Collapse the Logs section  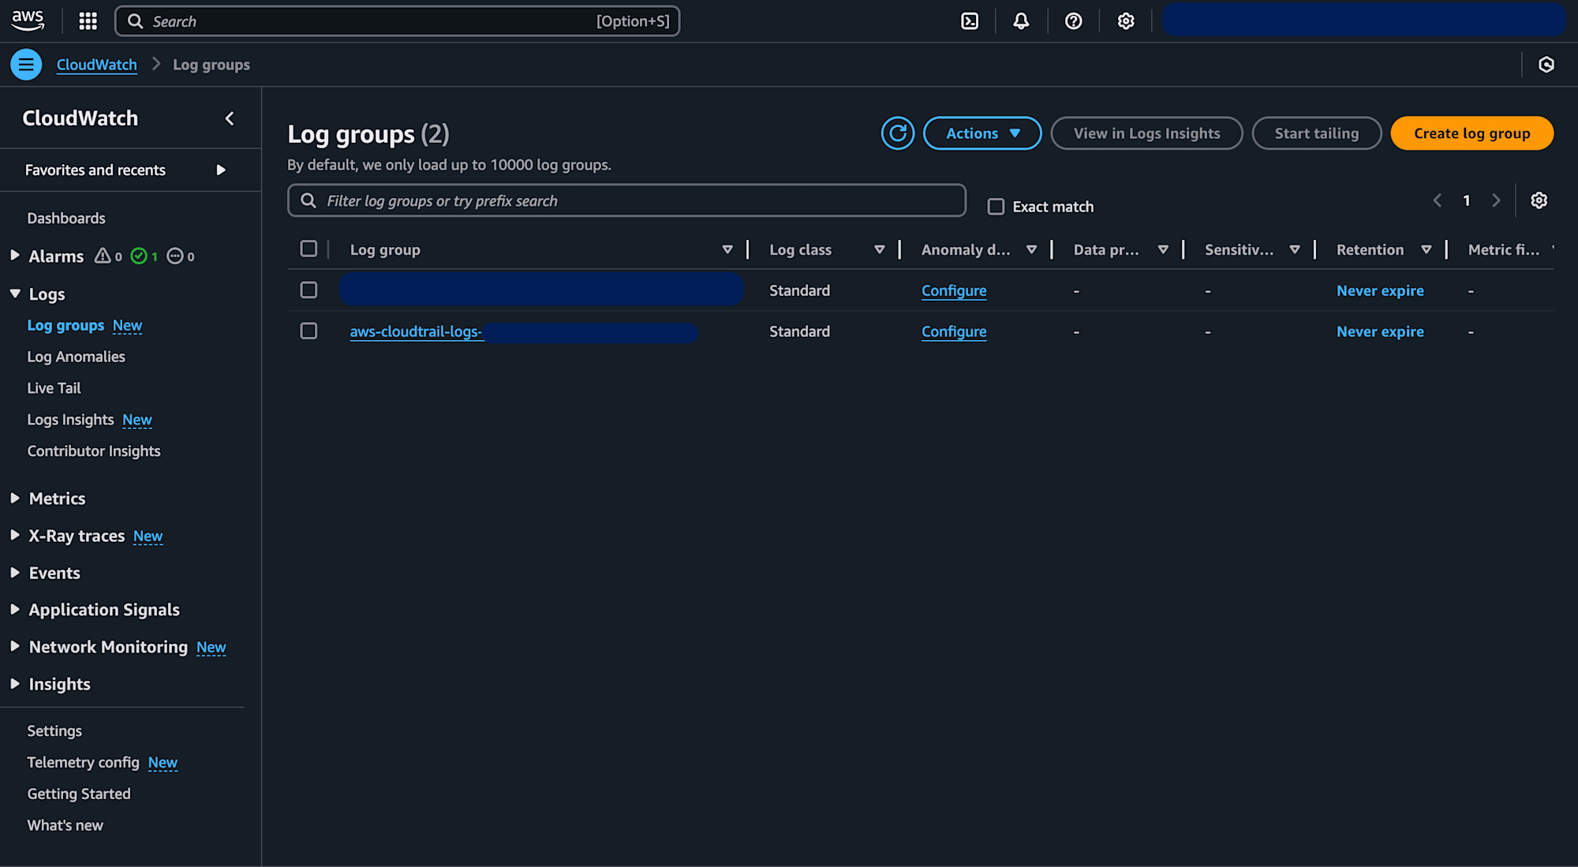coord(15,293)
